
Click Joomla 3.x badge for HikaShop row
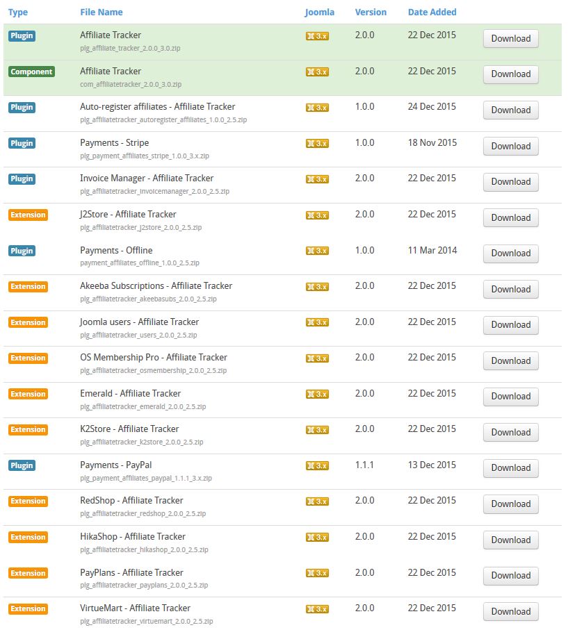tap(317, 537)
